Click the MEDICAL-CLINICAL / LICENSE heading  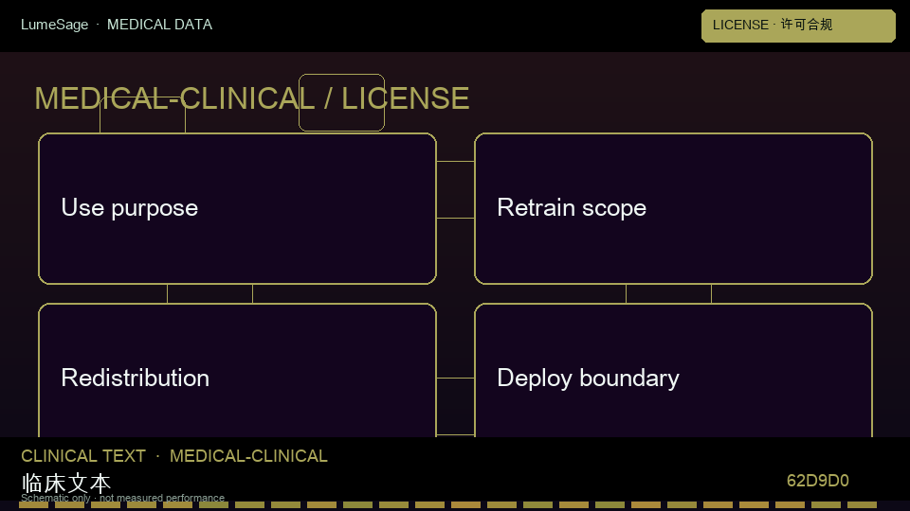[x=252, y=98]
